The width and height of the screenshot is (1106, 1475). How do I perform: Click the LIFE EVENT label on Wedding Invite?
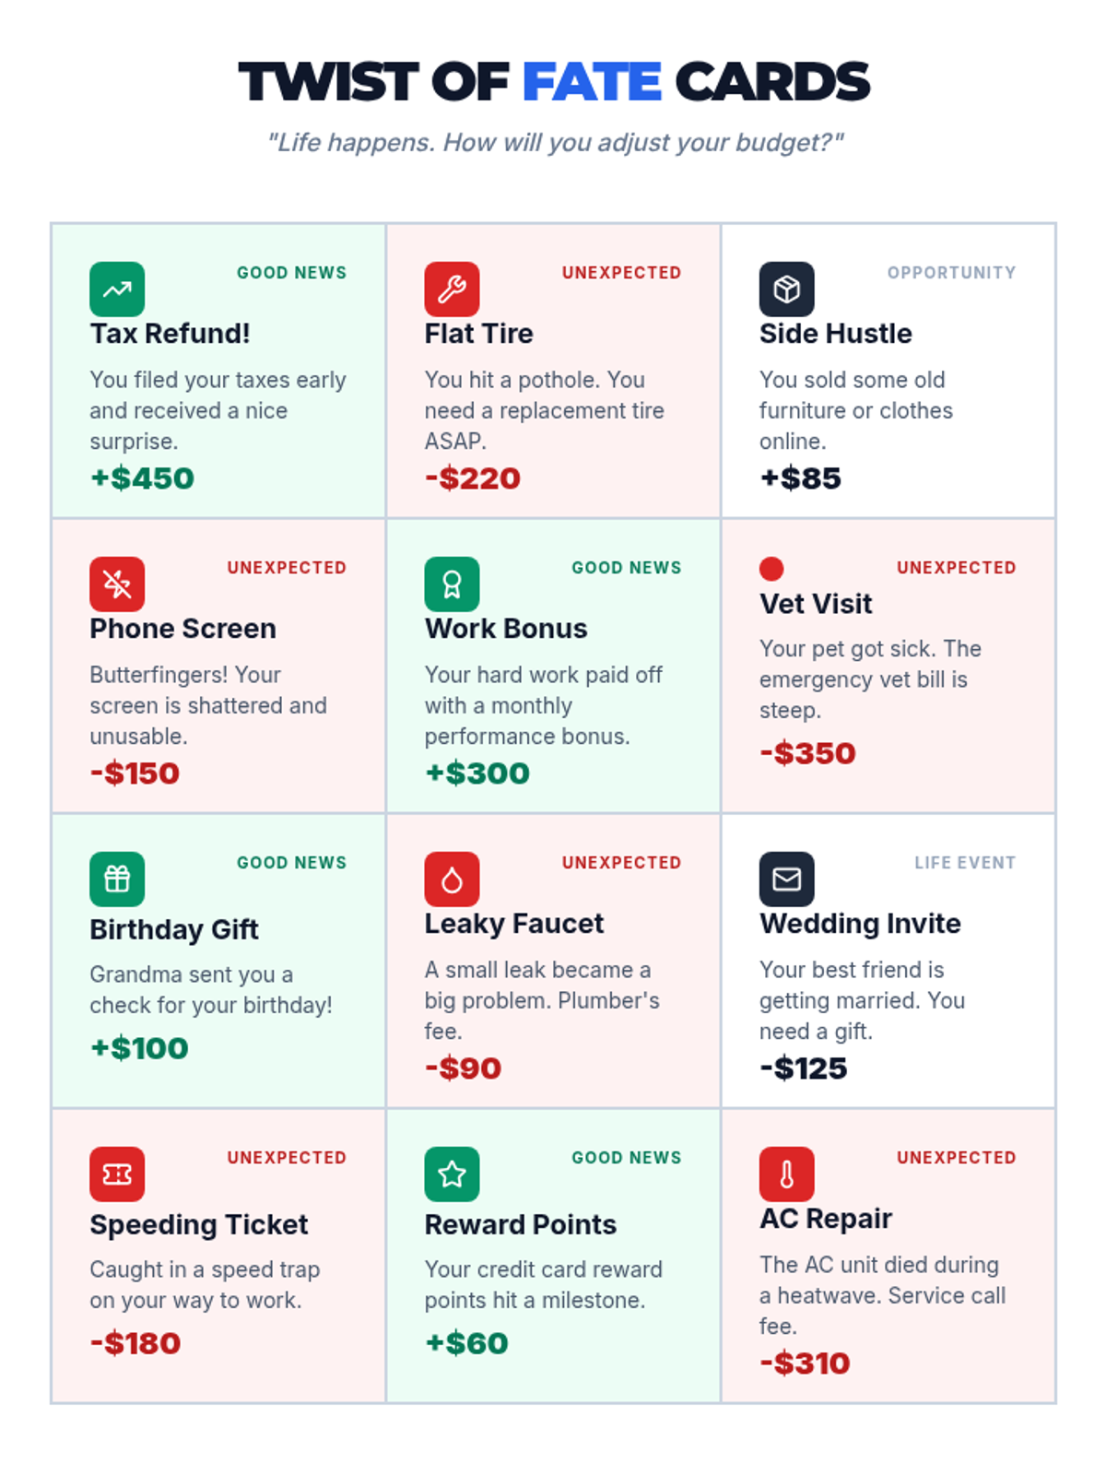[x=965, y=863]
